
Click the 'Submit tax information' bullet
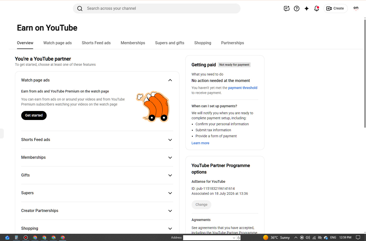click(x=213, y=130)
